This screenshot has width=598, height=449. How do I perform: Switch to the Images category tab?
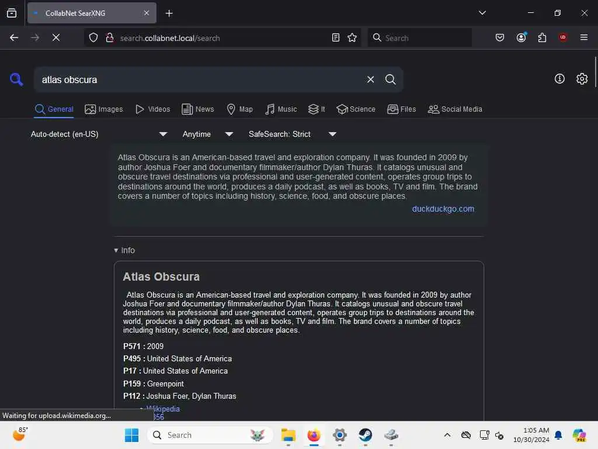coord(104,109)
